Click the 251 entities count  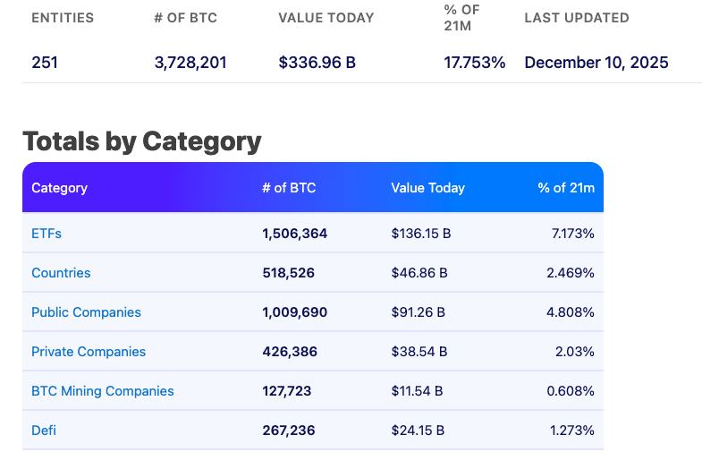tap(45, 63)
